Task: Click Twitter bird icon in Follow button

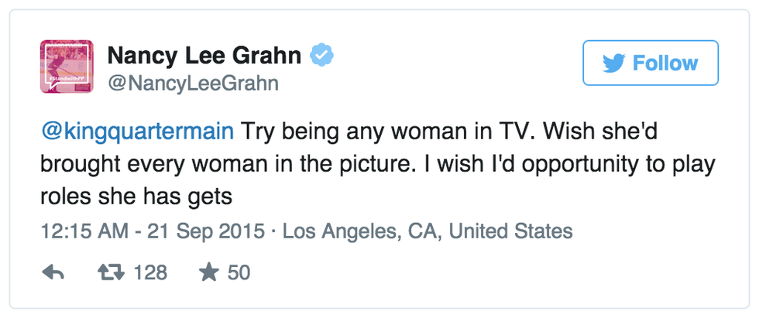Action: (613, 63)
